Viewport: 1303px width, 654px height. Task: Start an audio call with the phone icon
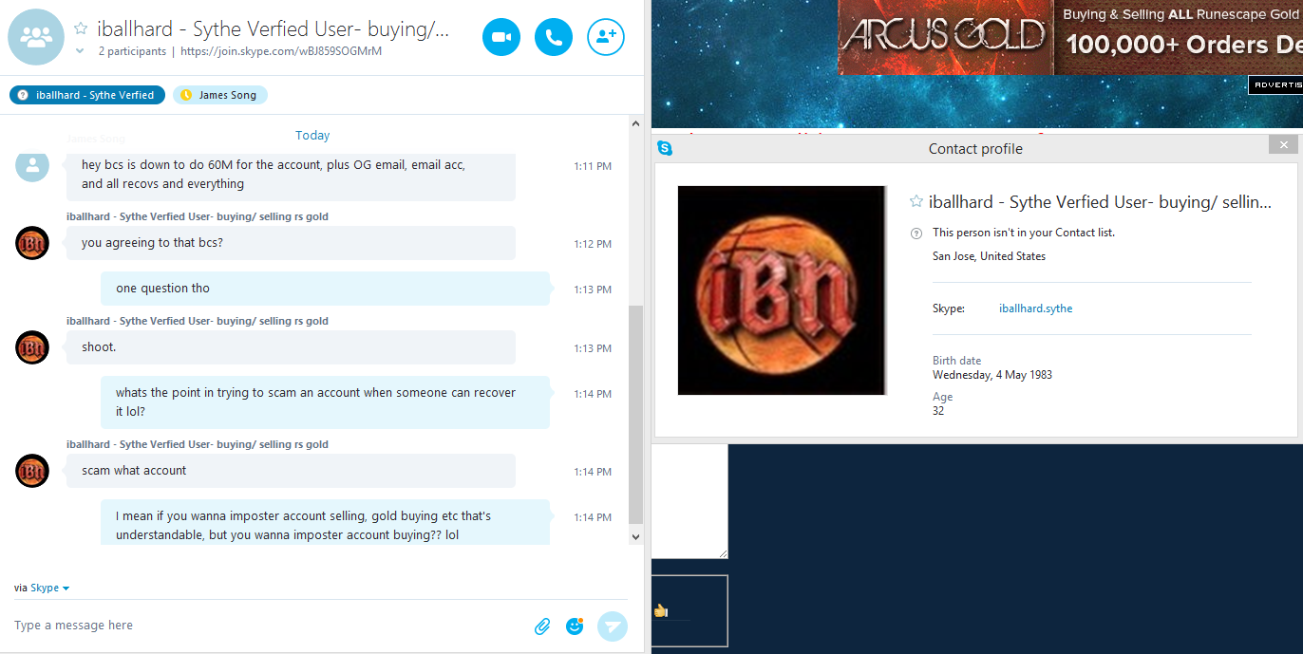pyautogui.click(x=554, y=37)
